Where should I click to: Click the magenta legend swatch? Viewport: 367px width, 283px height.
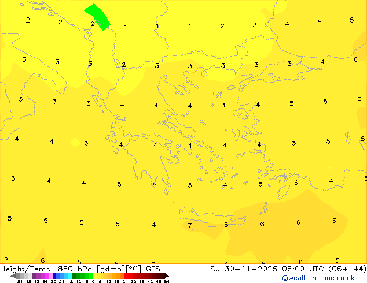coord(46,275)
